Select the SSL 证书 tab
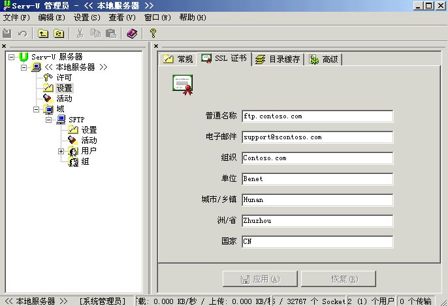Screen dimensions: 448x306 pyautogui.click(x=224, y=58)
